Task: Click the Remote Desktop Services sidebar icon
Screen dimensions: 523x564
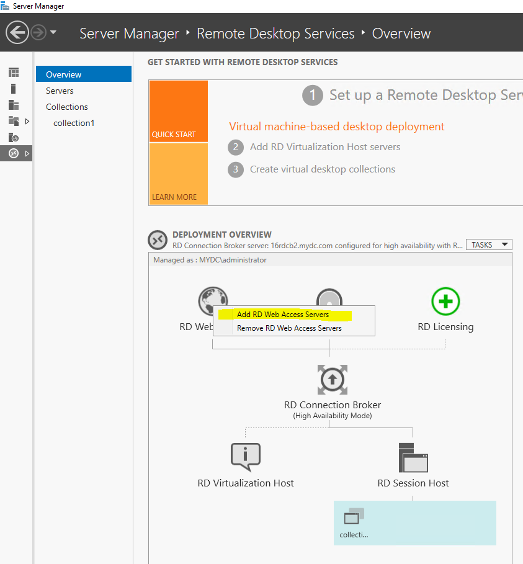Action: pos(13,152)
